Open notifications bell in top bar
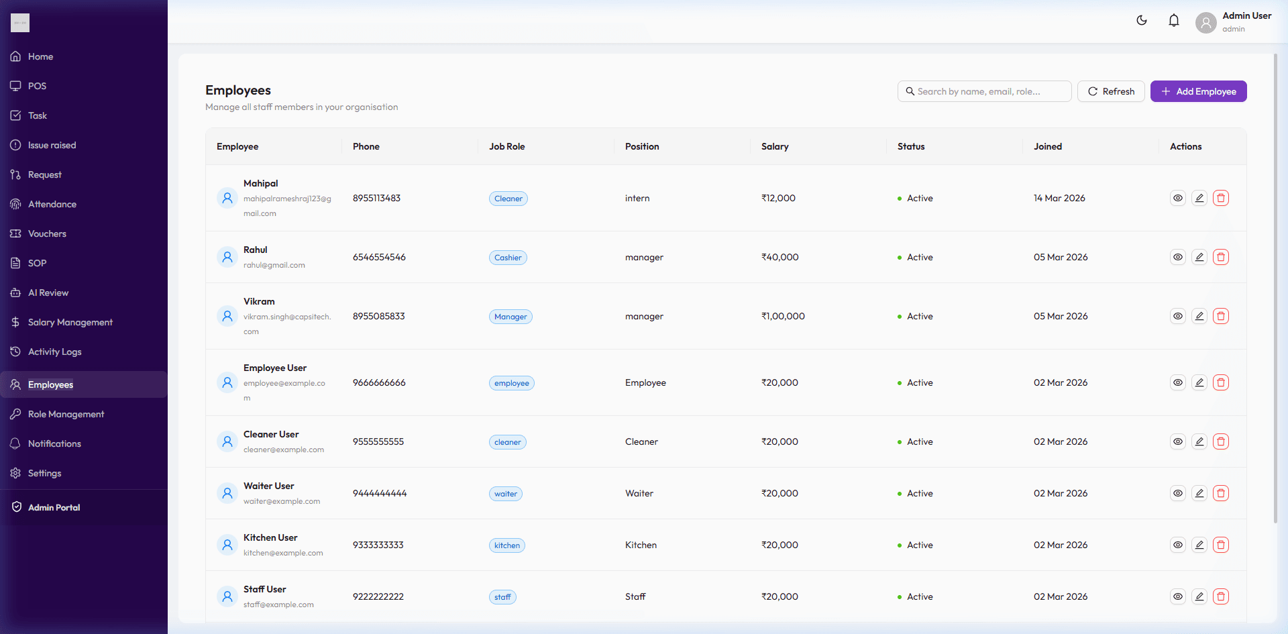 click(x=1173, y=21)
